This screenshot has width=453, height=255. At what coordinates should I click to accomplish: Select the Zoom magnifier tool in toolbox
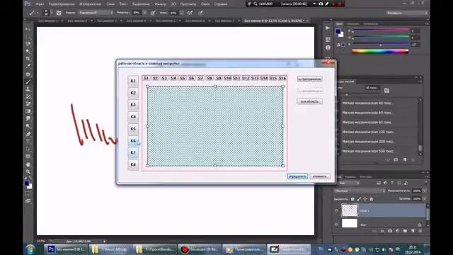click(x=28, y=171)
